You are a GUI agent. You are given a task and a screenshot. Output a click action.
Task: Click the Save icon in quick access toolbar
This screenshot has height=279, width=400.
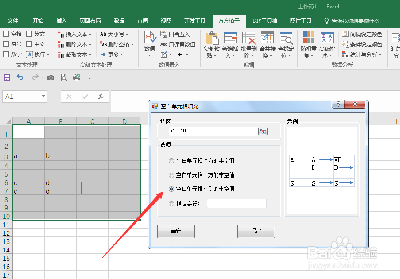coord(7,77)
